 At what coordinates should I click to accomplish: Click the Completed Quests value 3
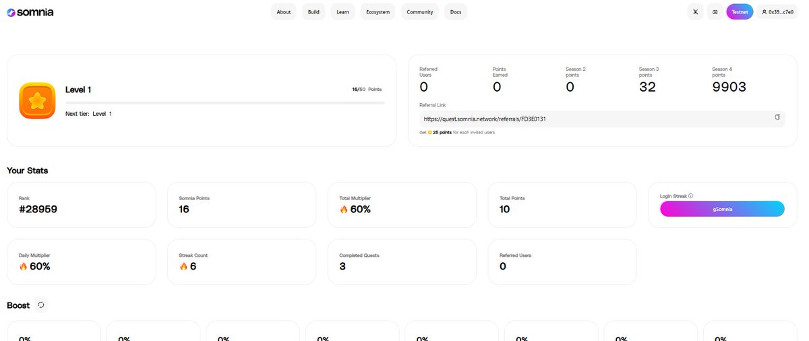(x=342, y=266)
